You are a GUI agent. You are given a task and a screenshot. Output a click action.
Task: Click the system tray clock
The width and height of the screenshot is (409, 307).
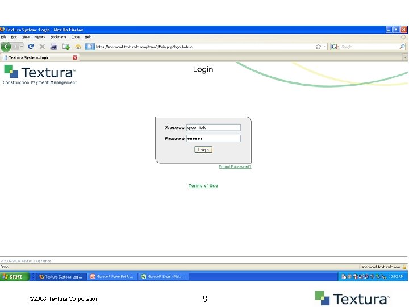pos(397,276)
